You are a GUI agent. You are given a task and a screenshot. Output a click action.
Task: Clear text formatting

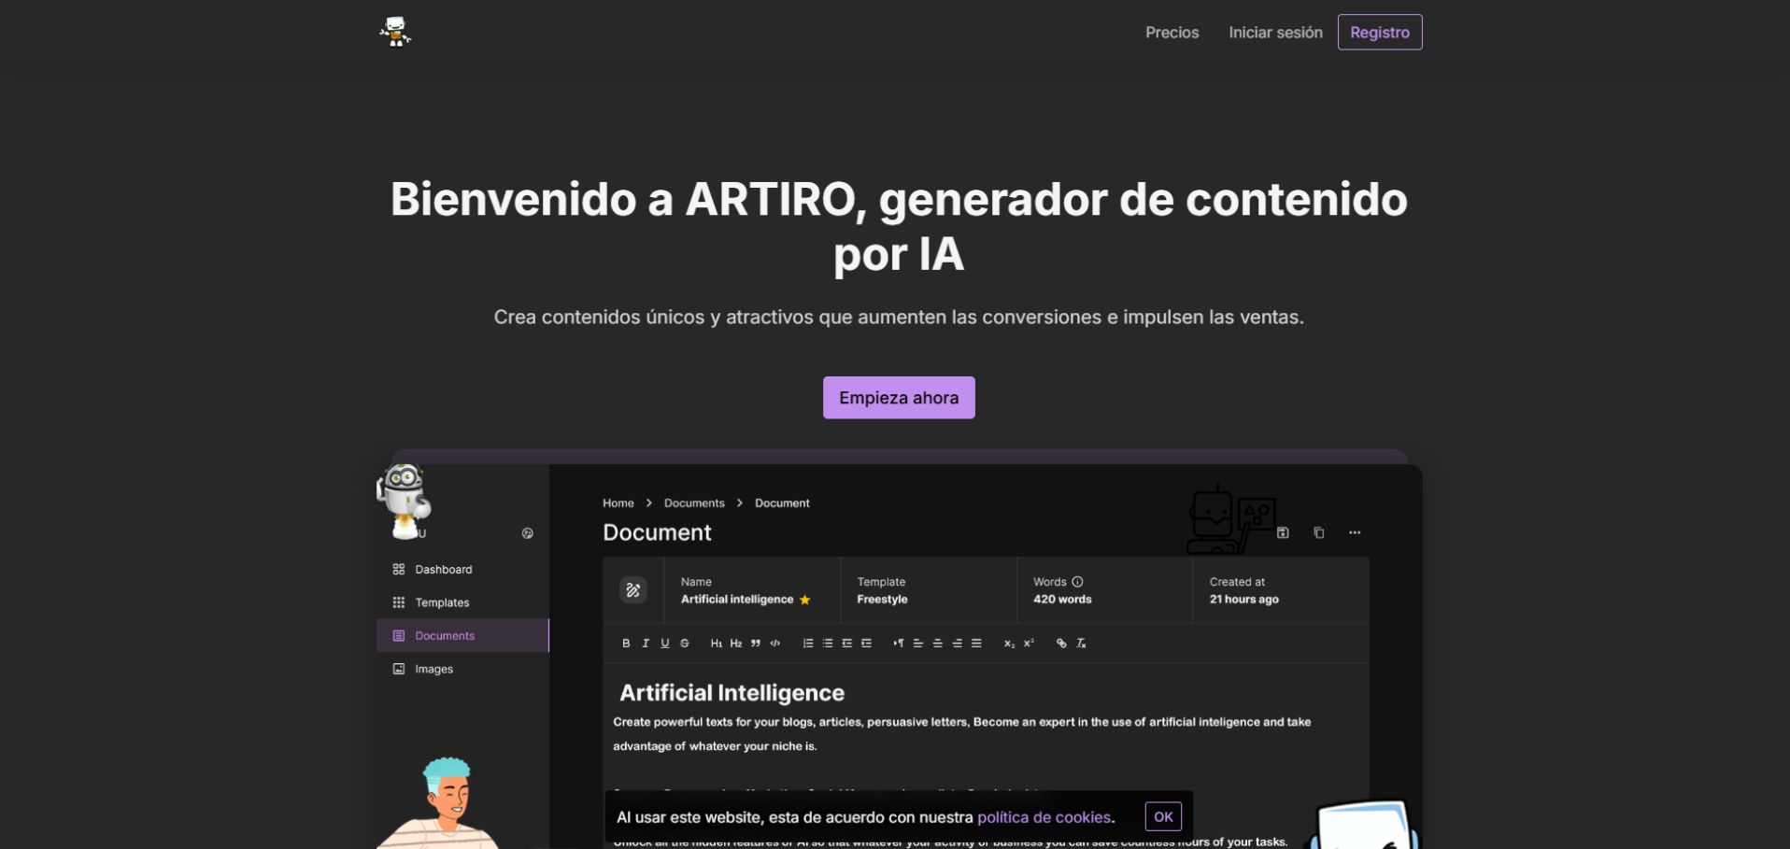click(x=1081, y=644)
